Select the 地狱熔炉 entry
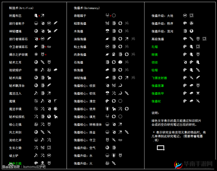The image size is (217, 171). [15, 70]
